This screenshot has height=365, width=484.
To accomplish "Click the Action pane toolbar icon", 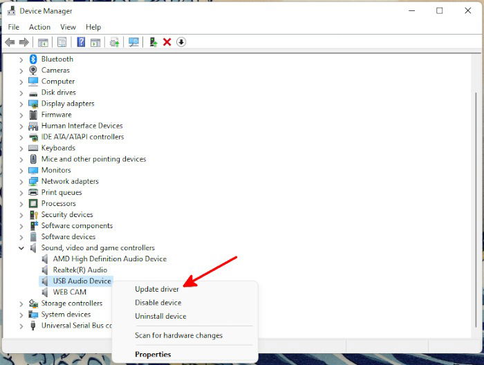I will tap(95, 42).
